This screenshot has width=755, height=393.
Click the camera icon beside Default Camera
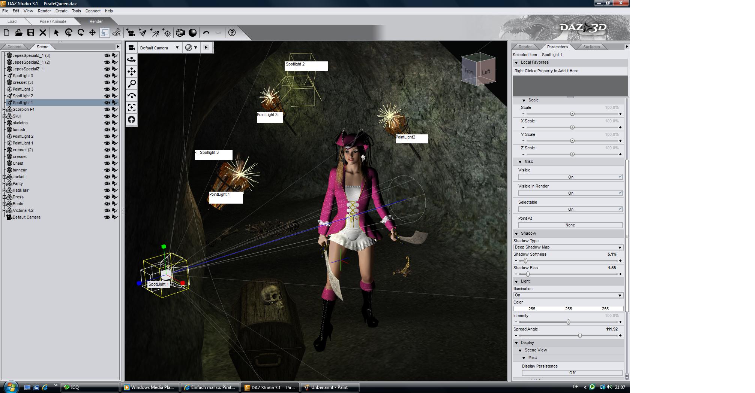[132, 48]
